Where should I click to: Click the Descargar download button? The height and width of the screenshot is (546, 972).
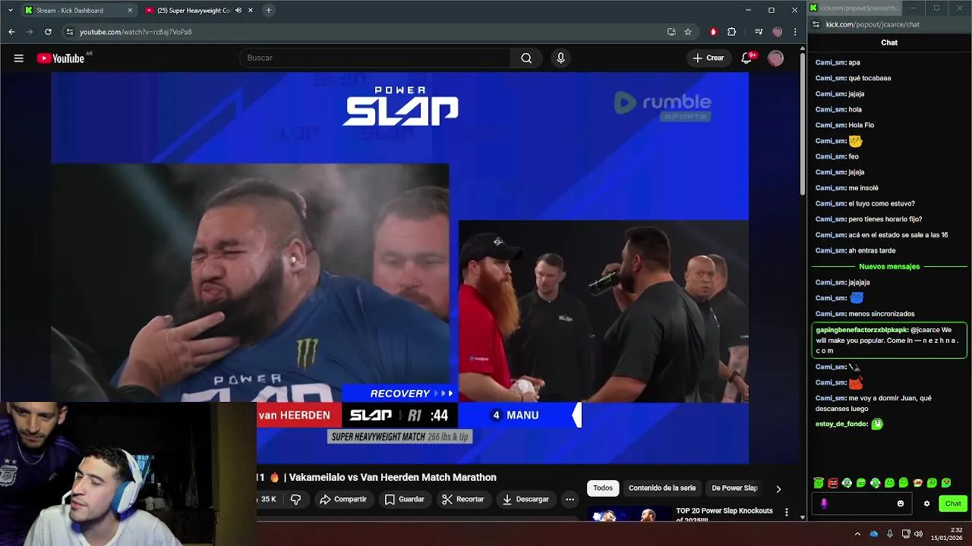(525, 499)
